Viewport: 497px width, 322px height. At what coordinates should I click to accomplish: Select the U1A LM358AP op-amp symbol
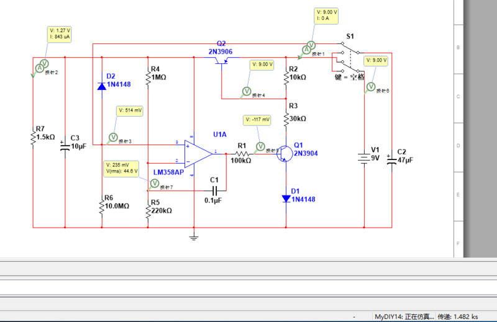click(199, 152)
